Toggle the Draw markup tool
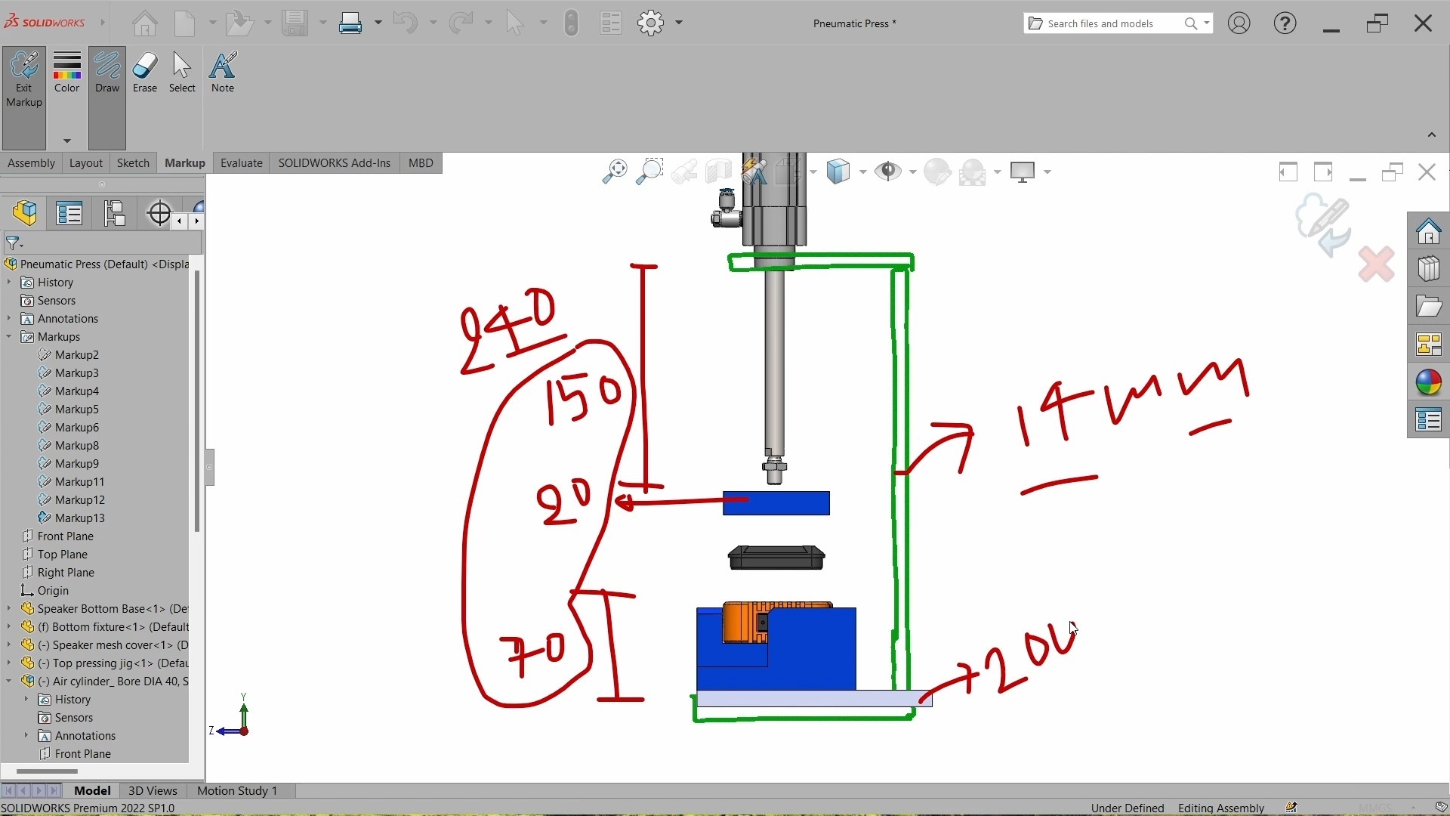Image resolution: width=1450 pixels, height=816 pixels. (x=107, y=97)
